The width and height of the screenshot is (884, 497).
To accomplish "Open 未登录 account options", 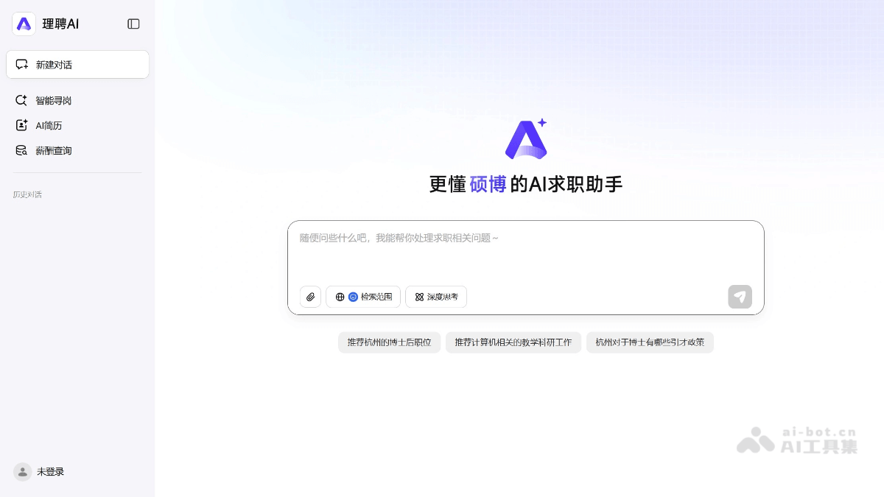I will tap(51, 471).
